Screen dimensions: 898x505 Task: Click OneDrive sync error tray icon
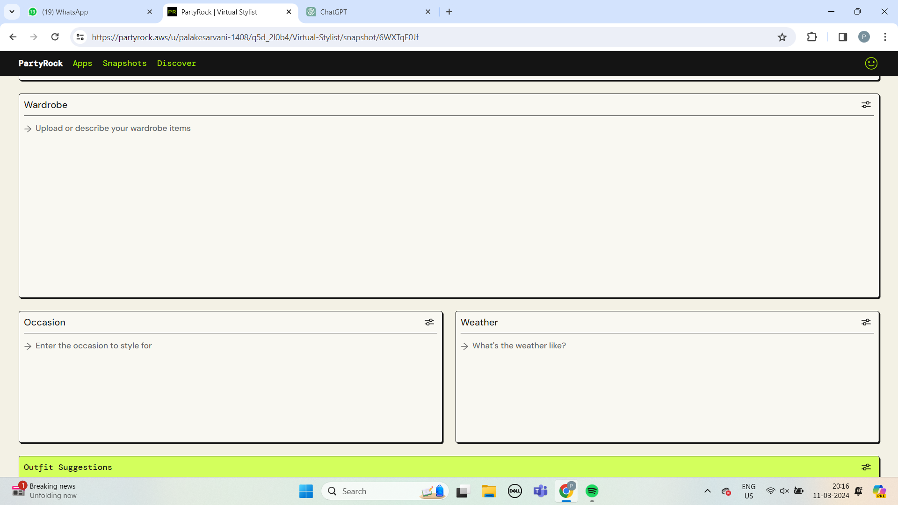tap(726, 491)
